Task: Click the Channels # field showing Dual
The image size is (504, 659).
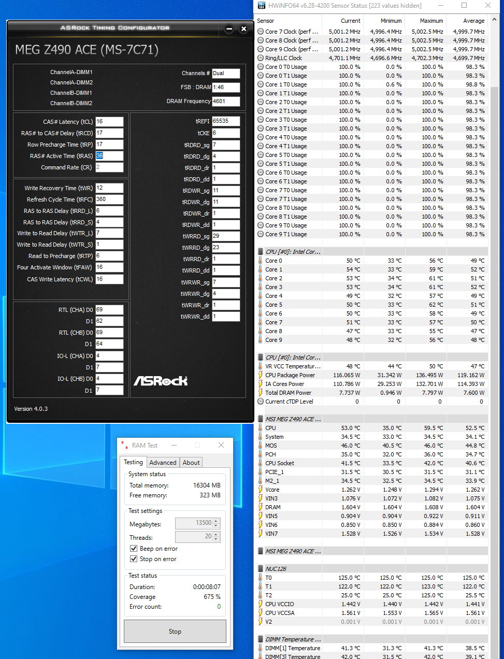Action: [x=226, y=74]
